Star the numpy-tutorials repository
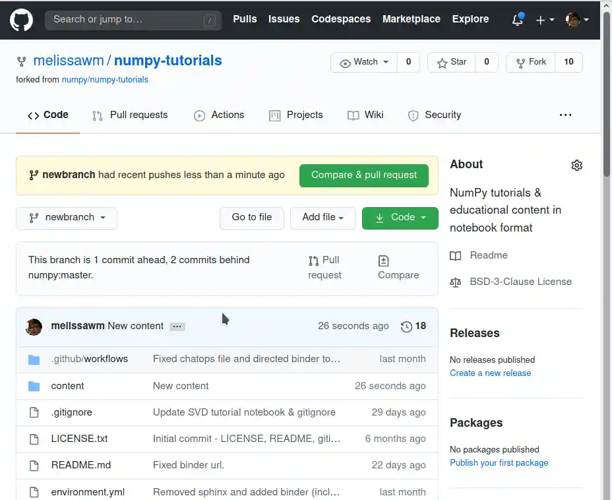 pyautogui.click(x=452, y=62)
